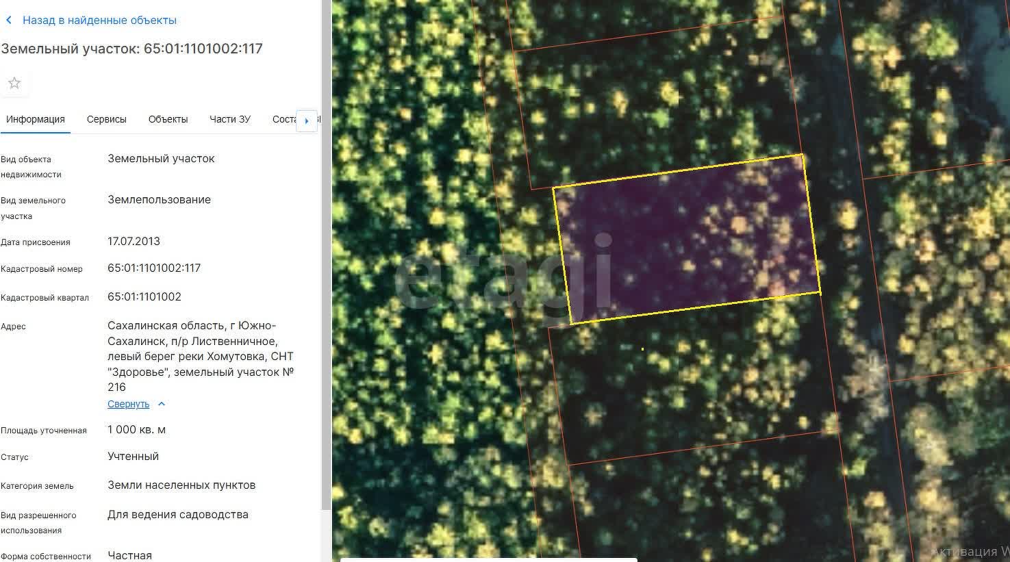The width and height of the screenshot is (1010, 562).
Task: Toggle the favorite star icon
Action: (x=14, y=84)
